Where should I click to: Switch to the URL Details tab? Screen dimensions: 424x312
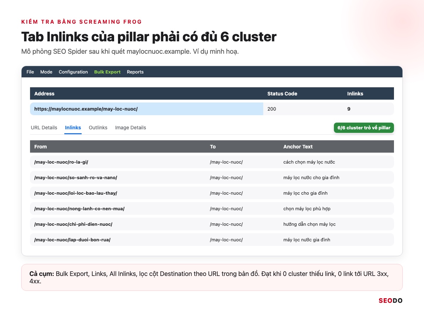point(44,128)
